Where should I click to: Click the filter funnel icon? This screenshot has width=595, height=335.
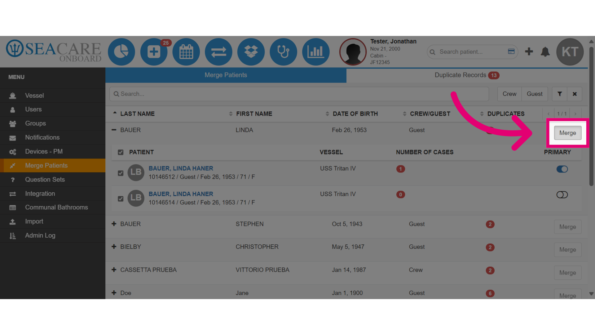[x=560, y=94]
